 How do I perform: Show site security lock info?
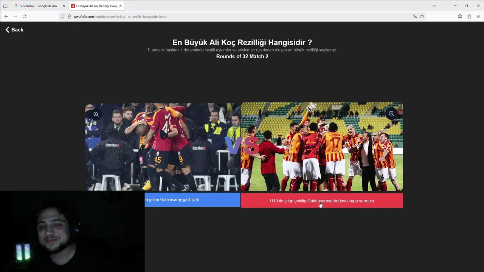pos(70,17)
